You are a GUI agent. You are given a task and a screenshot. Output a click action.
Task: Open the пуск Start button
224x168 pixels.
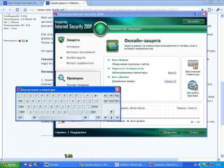10,165
